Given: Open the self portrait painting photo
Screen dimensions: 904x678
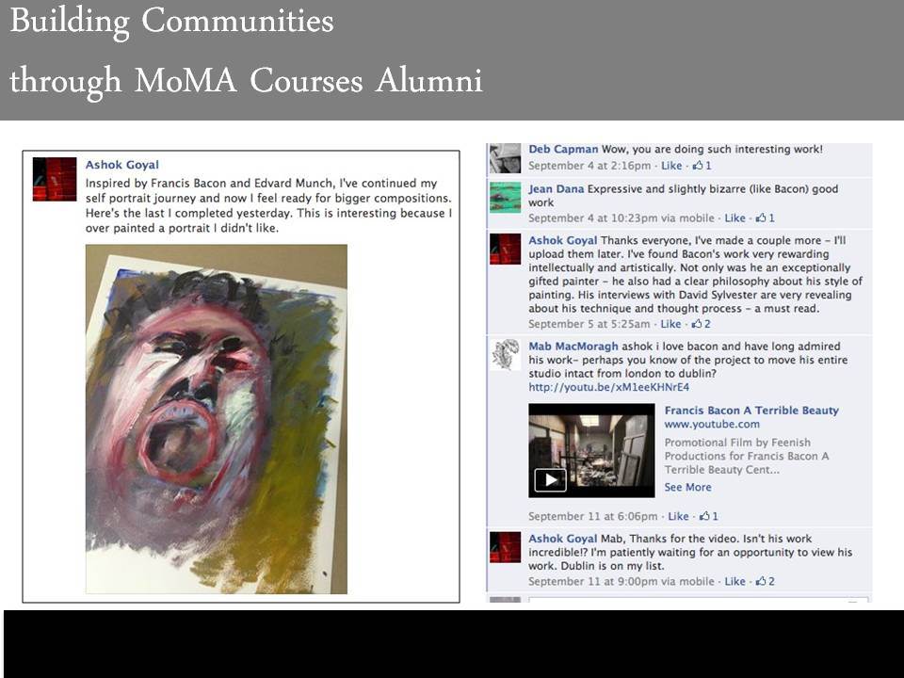Looking at the screenshot, I should (217, 419).
